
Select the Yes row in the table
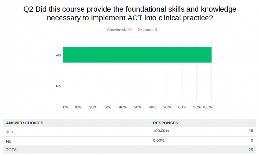pos(129,132)
